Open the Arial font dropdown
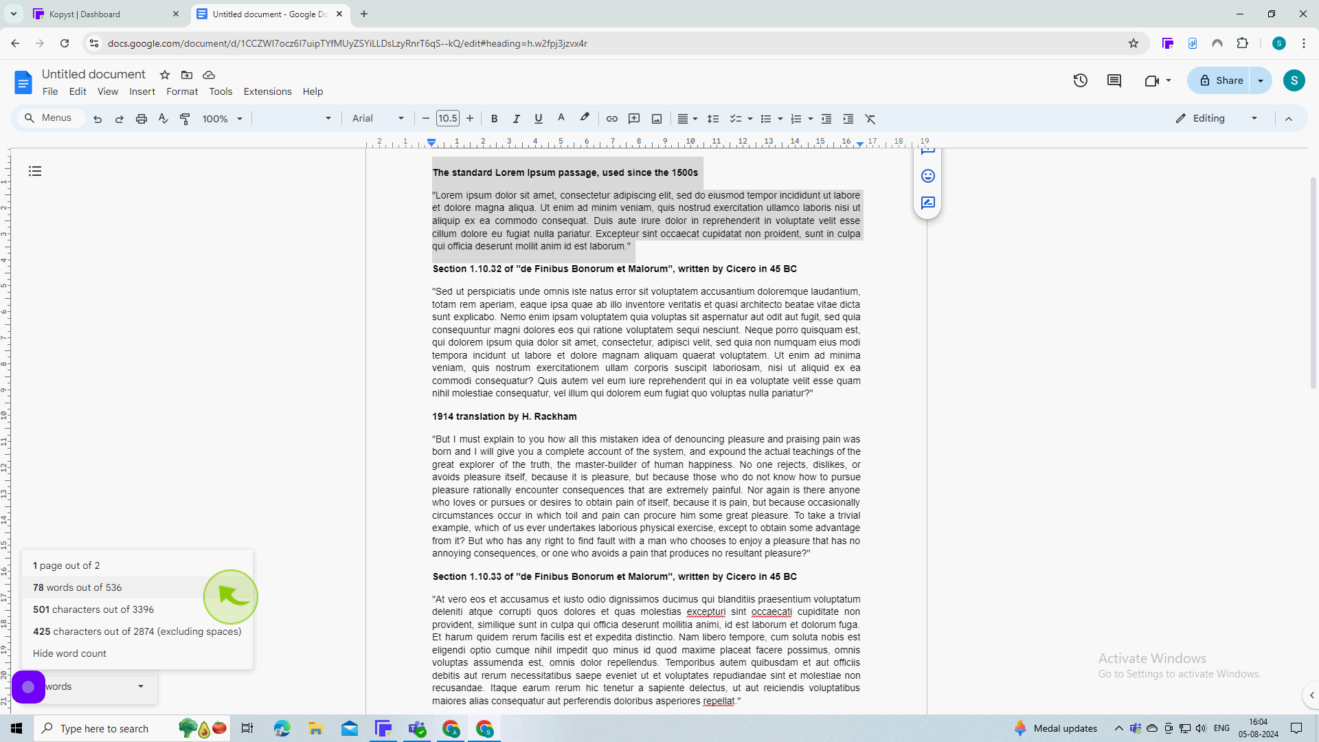The height and width of the screenshot is (742, 1319). pos(378,119)
